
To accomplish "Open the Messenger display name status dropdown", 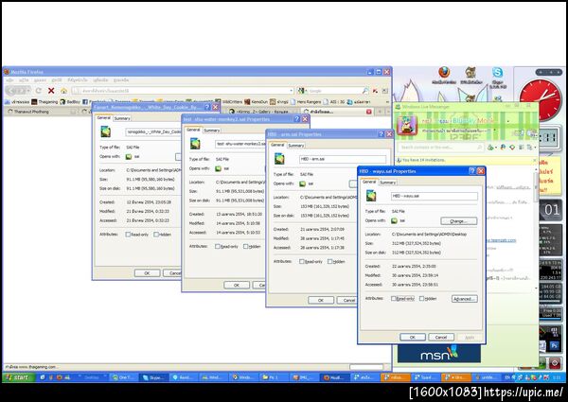I will pyautogui.click(x=508, y=121).
